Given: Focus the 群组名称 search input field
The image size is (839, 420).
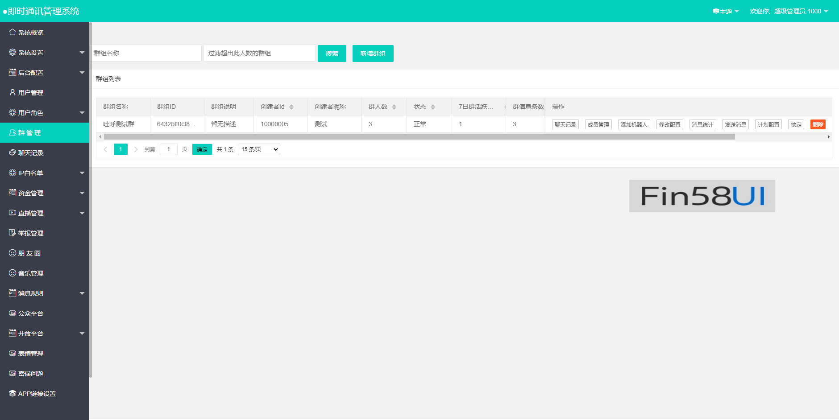Looking at the screenshot, I should coord(146,53).
